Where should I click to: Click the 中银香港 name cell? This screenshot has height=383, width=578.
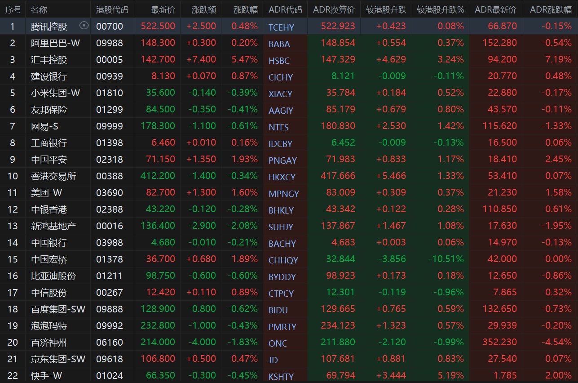pos(49,209)
